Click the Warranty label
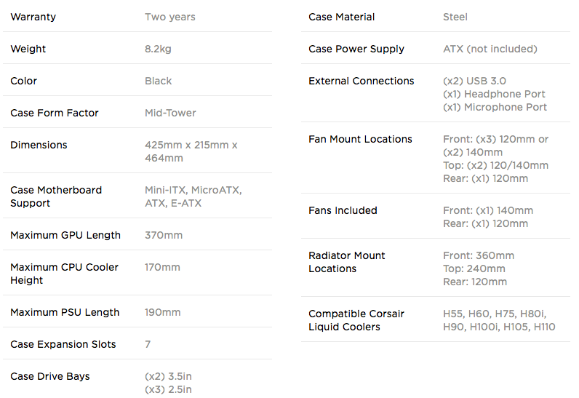This screenshot has width=579, height=398. coord(33,17)
